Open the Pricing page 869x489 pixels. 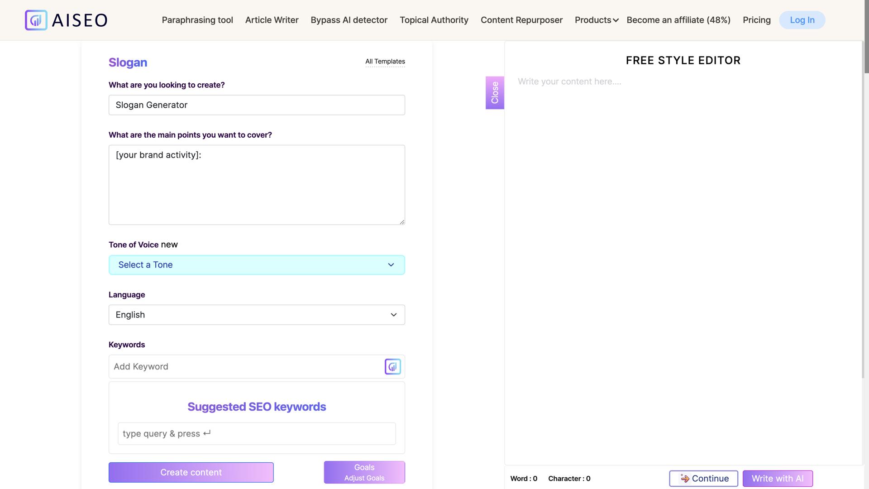[756, 20]
